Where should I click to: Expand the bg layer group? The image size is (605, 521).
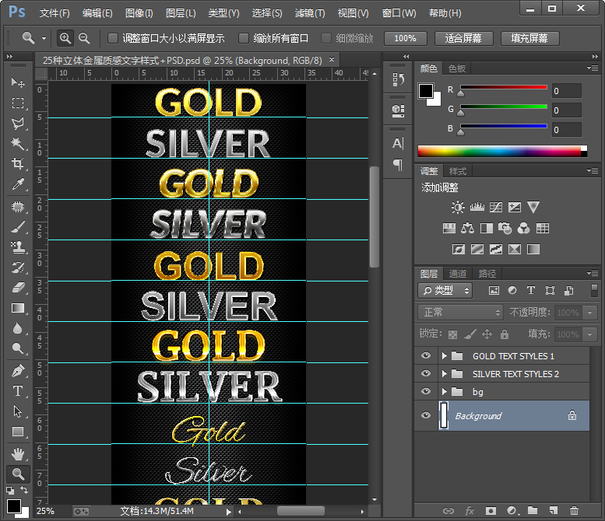(x=445, y=392)
